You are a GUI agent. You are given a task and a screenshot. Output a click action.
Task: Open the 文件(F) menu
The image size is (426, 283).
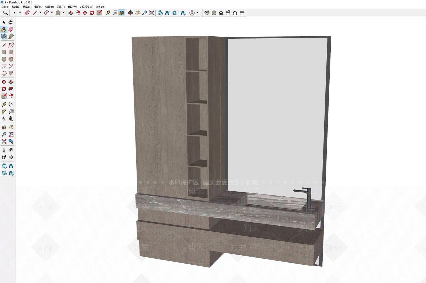click(5, 7)
